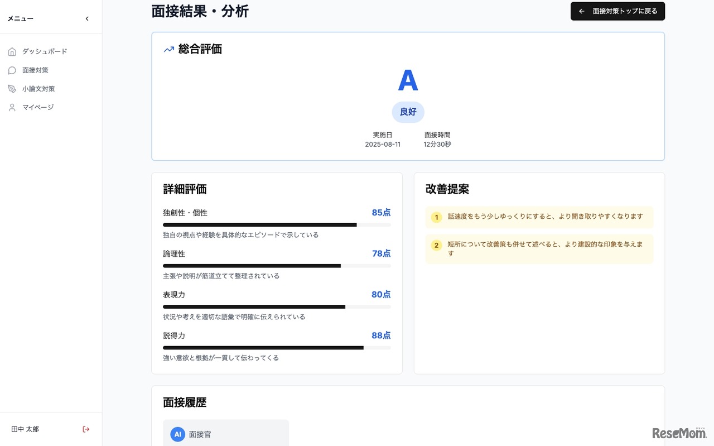Click the 田中 太郎 user name

(x=25, y=429)
